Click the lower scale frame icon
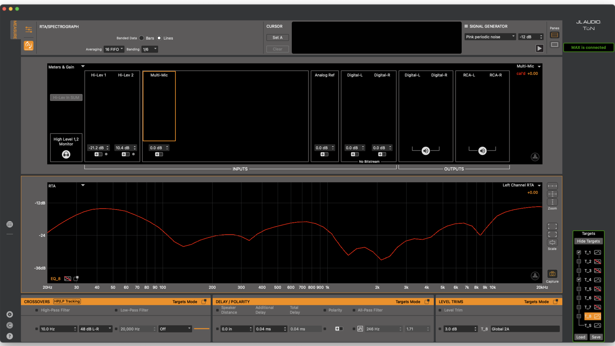 click(x=552, y=235)
